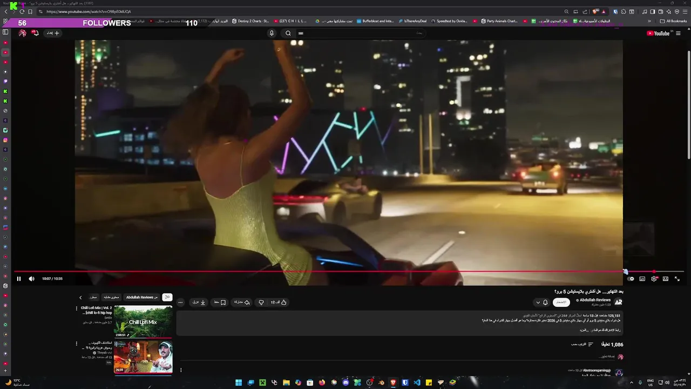Dislike the video thumbs down

pos(261,303)
